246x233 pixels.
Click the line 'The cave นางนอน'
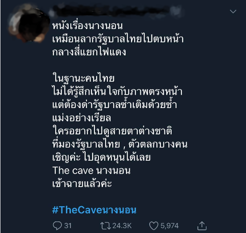(91, 171)
